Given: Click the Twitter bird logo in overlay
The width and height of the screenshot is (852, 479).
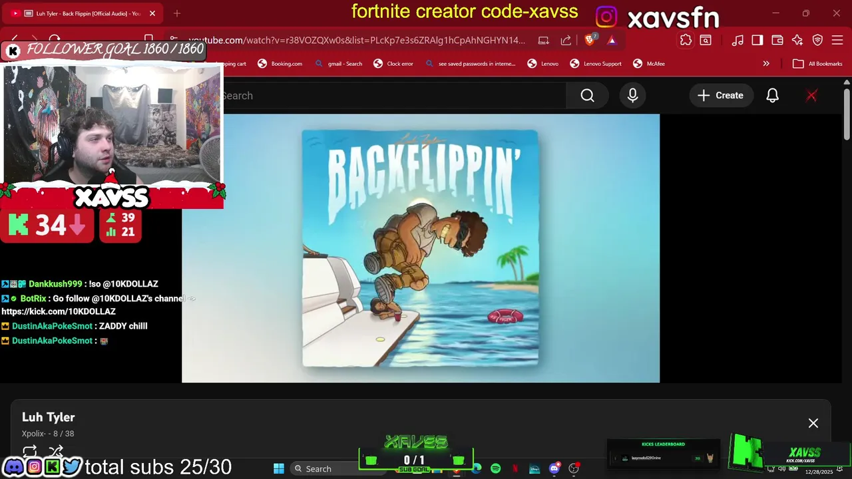Looking at the screenshot, I should tap(72, 467).
